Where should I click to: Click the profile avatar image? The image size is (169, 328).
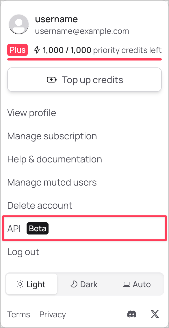[x=19, y=24]
